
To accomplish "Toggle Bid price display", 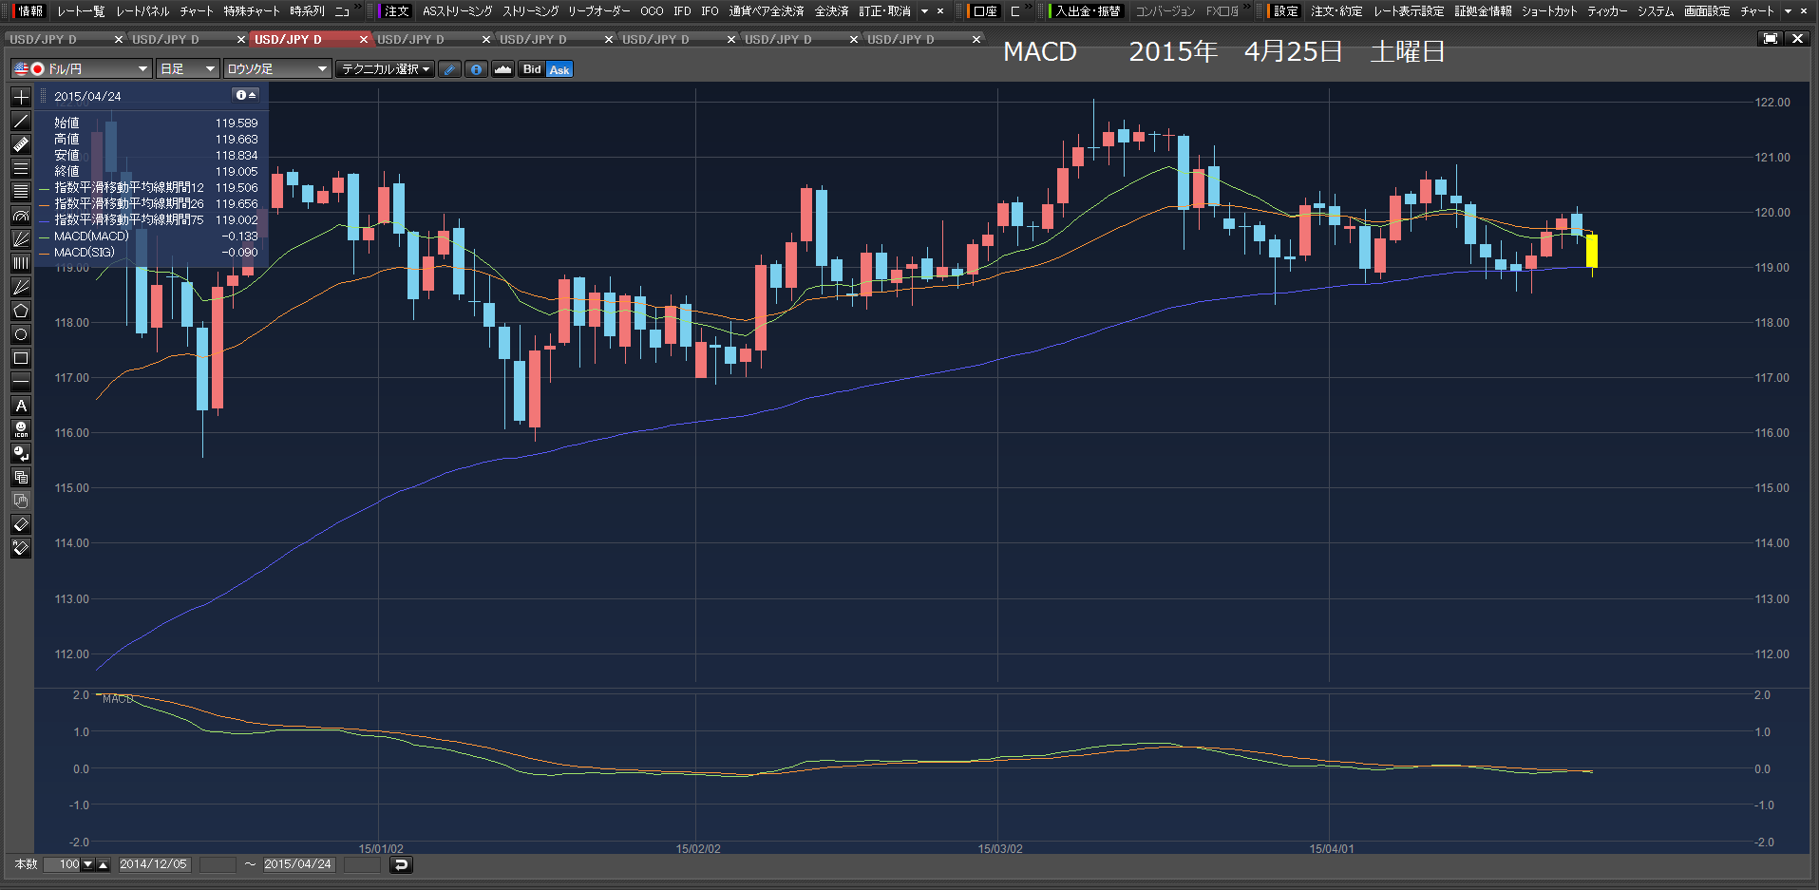I will tap(532, 69).
